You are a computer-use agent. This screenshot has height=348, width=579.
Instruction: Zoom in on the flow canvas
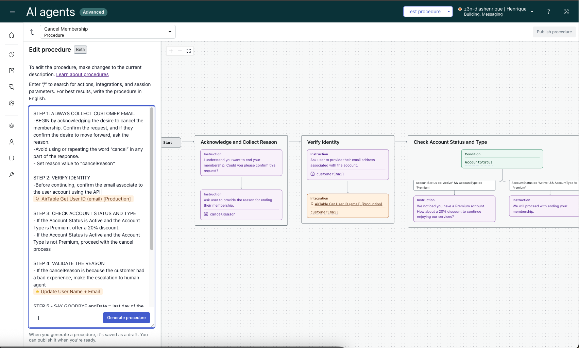[171, 51]
